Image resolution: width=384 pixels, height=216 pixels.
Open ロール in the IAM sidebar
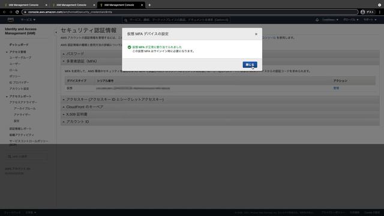pos(13,70)
